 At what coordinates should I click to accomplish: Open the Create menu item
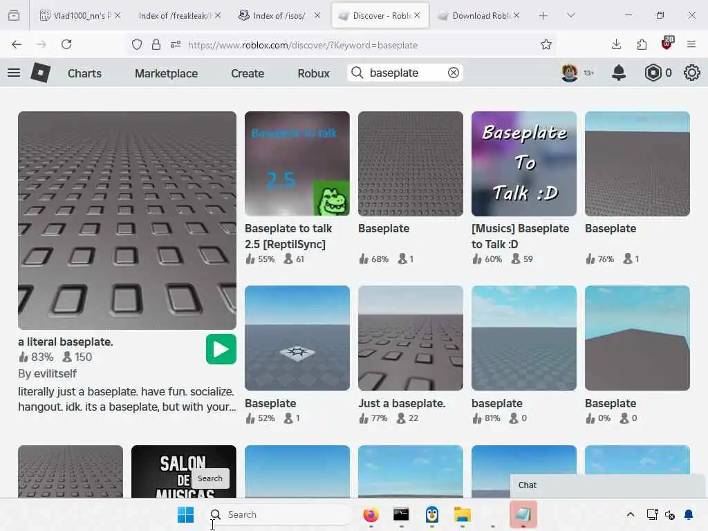click(248, 73)
